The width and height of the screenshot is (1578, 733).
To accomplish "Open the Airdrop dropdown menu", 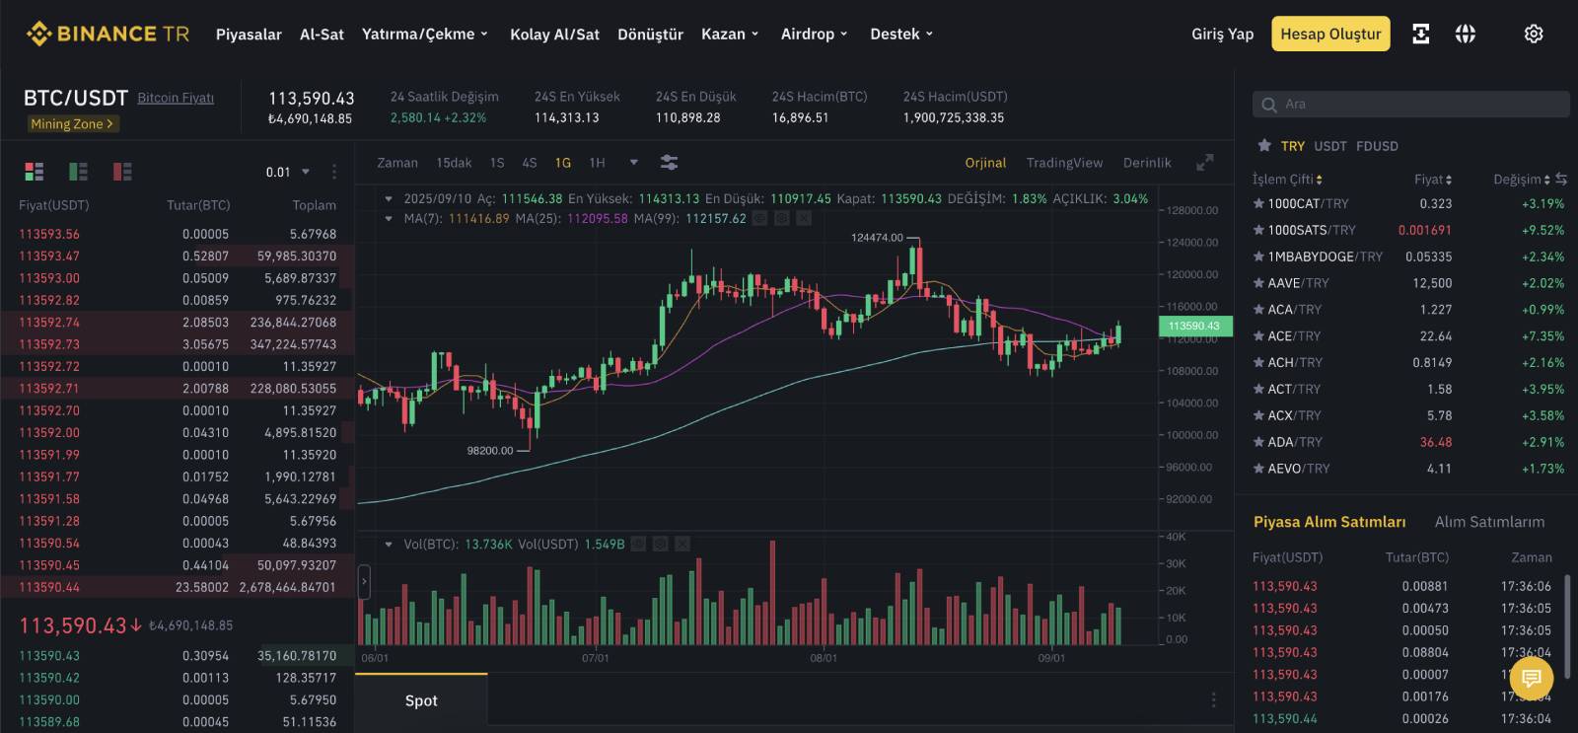I will pos(814,34).
